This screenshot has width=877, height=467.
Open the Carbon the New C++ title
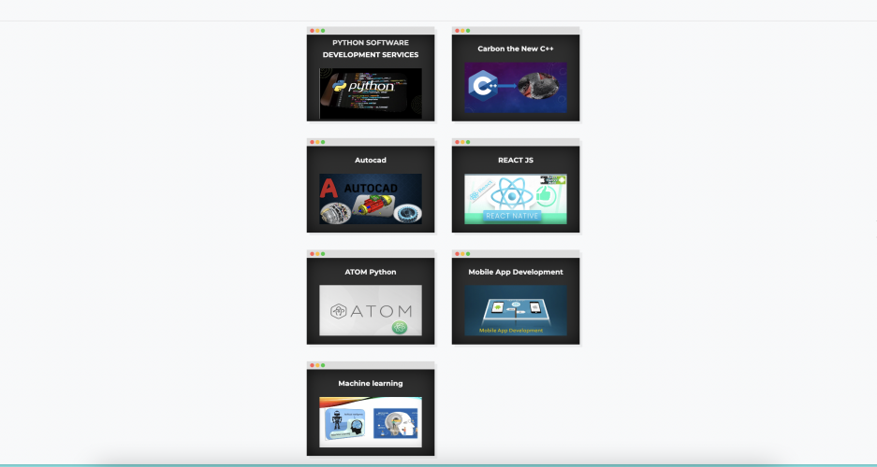click(516, 49)
